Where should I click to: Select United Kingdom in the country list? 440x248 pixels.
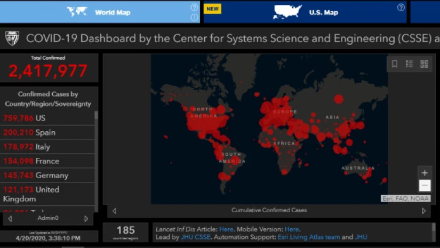tap(47, 194)
